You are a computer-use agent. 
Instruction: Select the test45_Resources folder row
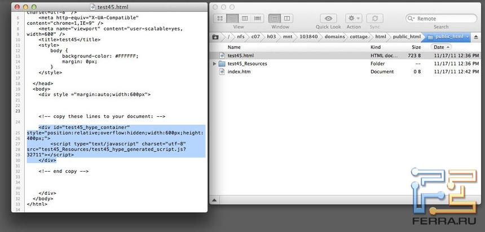coord(346,63)
